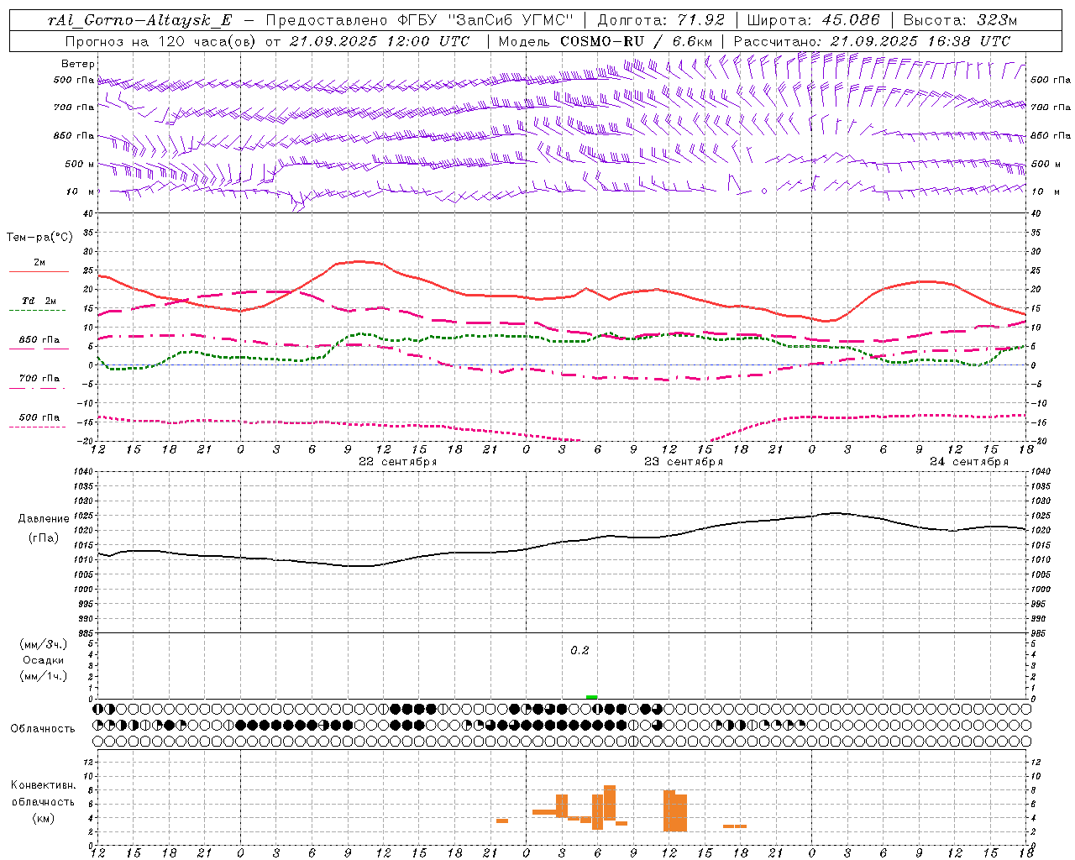Select the Долгота: 71.92 value
The image size is (1075, 860).
coord(660,20)
